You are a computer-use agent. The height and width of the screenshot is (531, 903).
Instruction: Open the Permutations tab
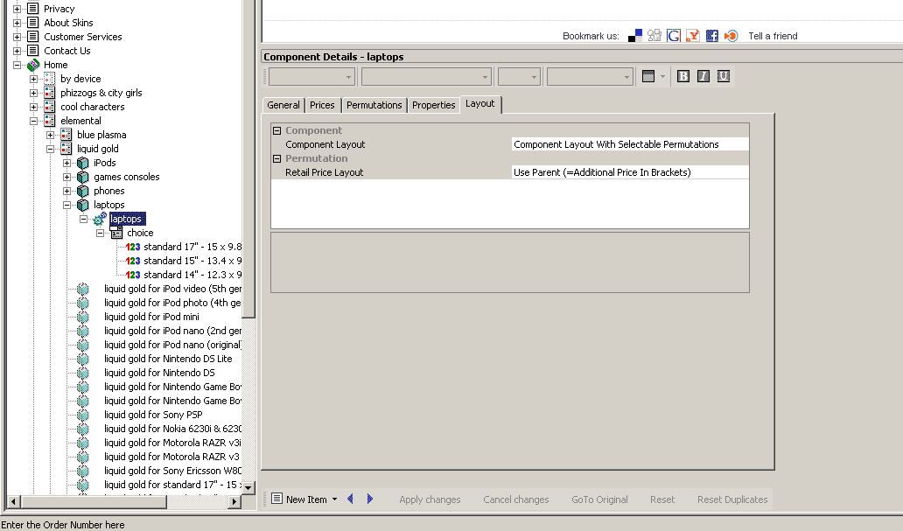click(374, 105)
